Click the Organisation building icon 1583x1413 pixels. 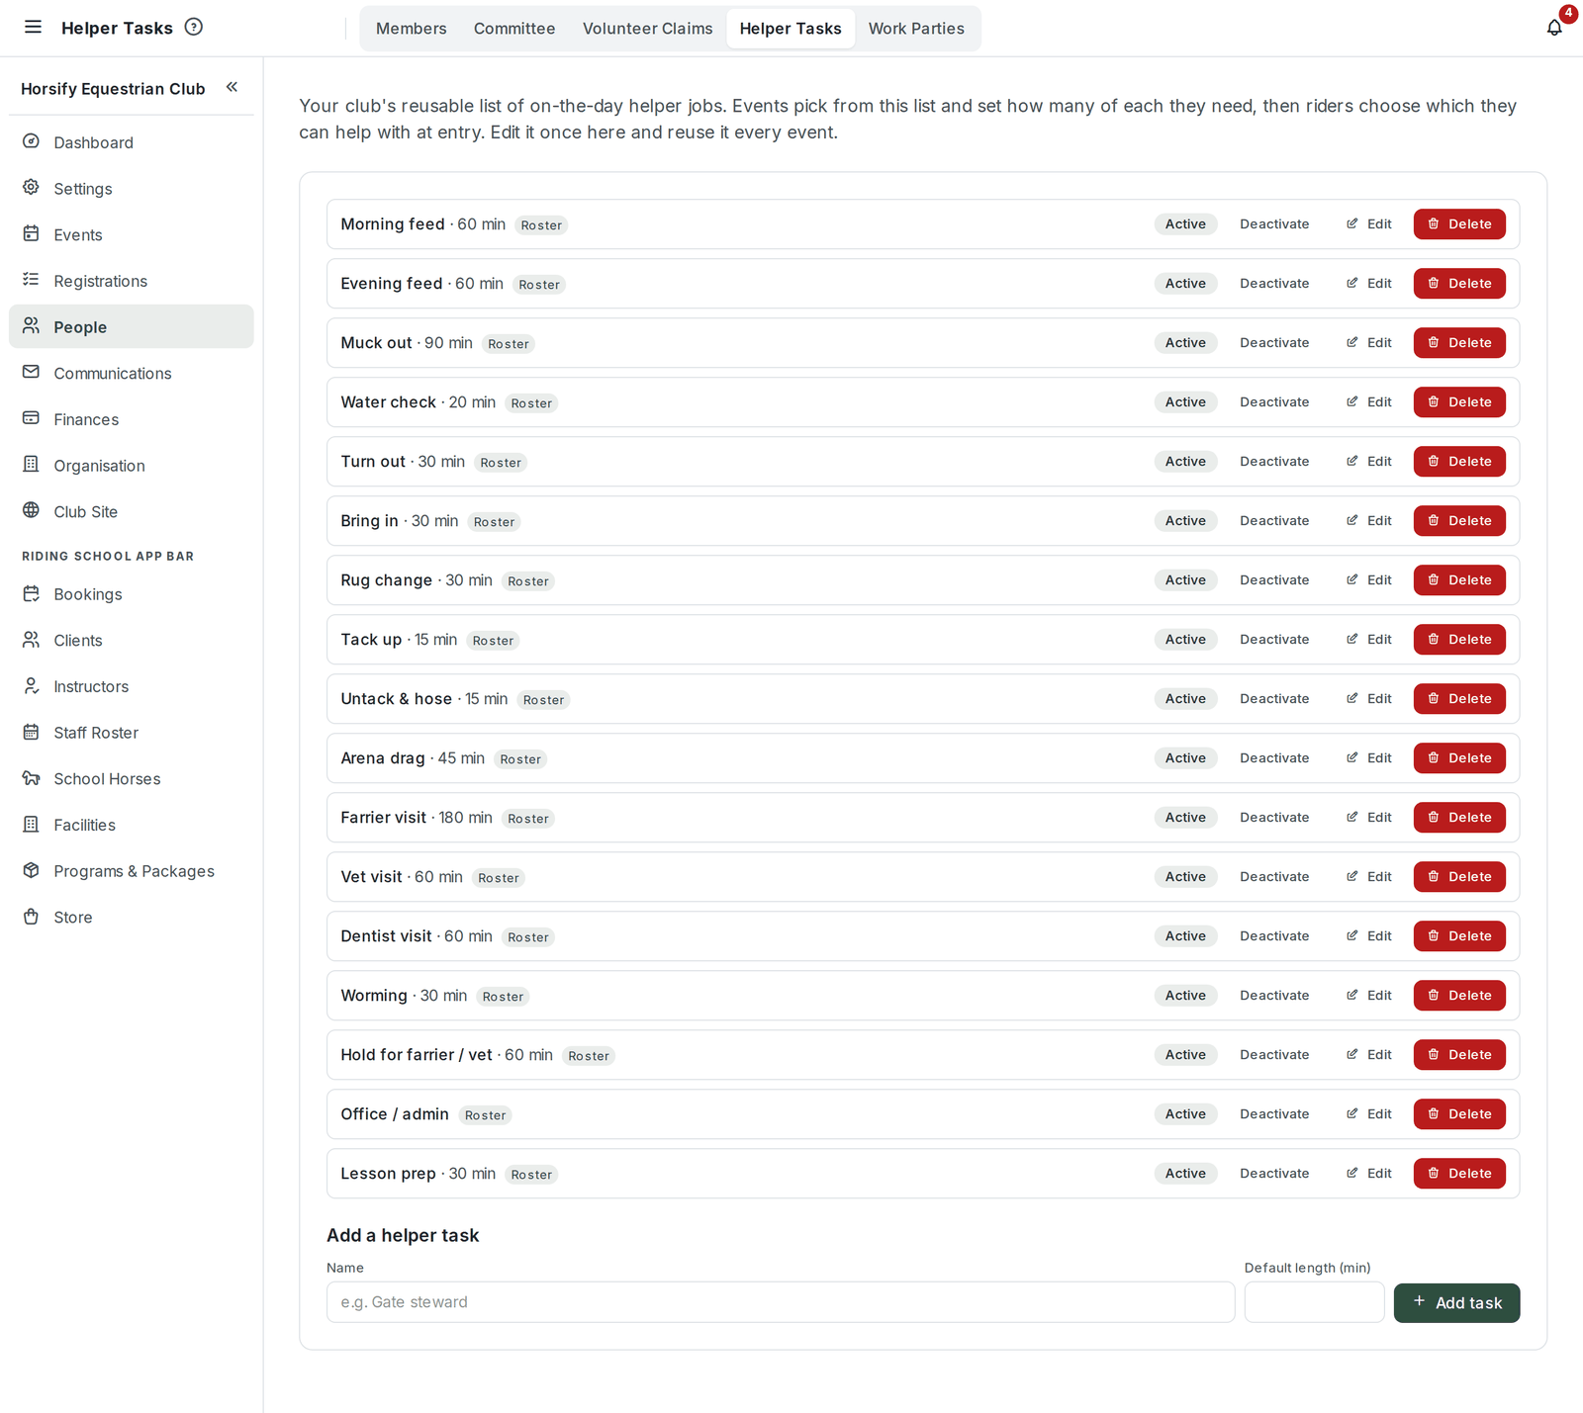pyautogui.click(x=32, y=465)
